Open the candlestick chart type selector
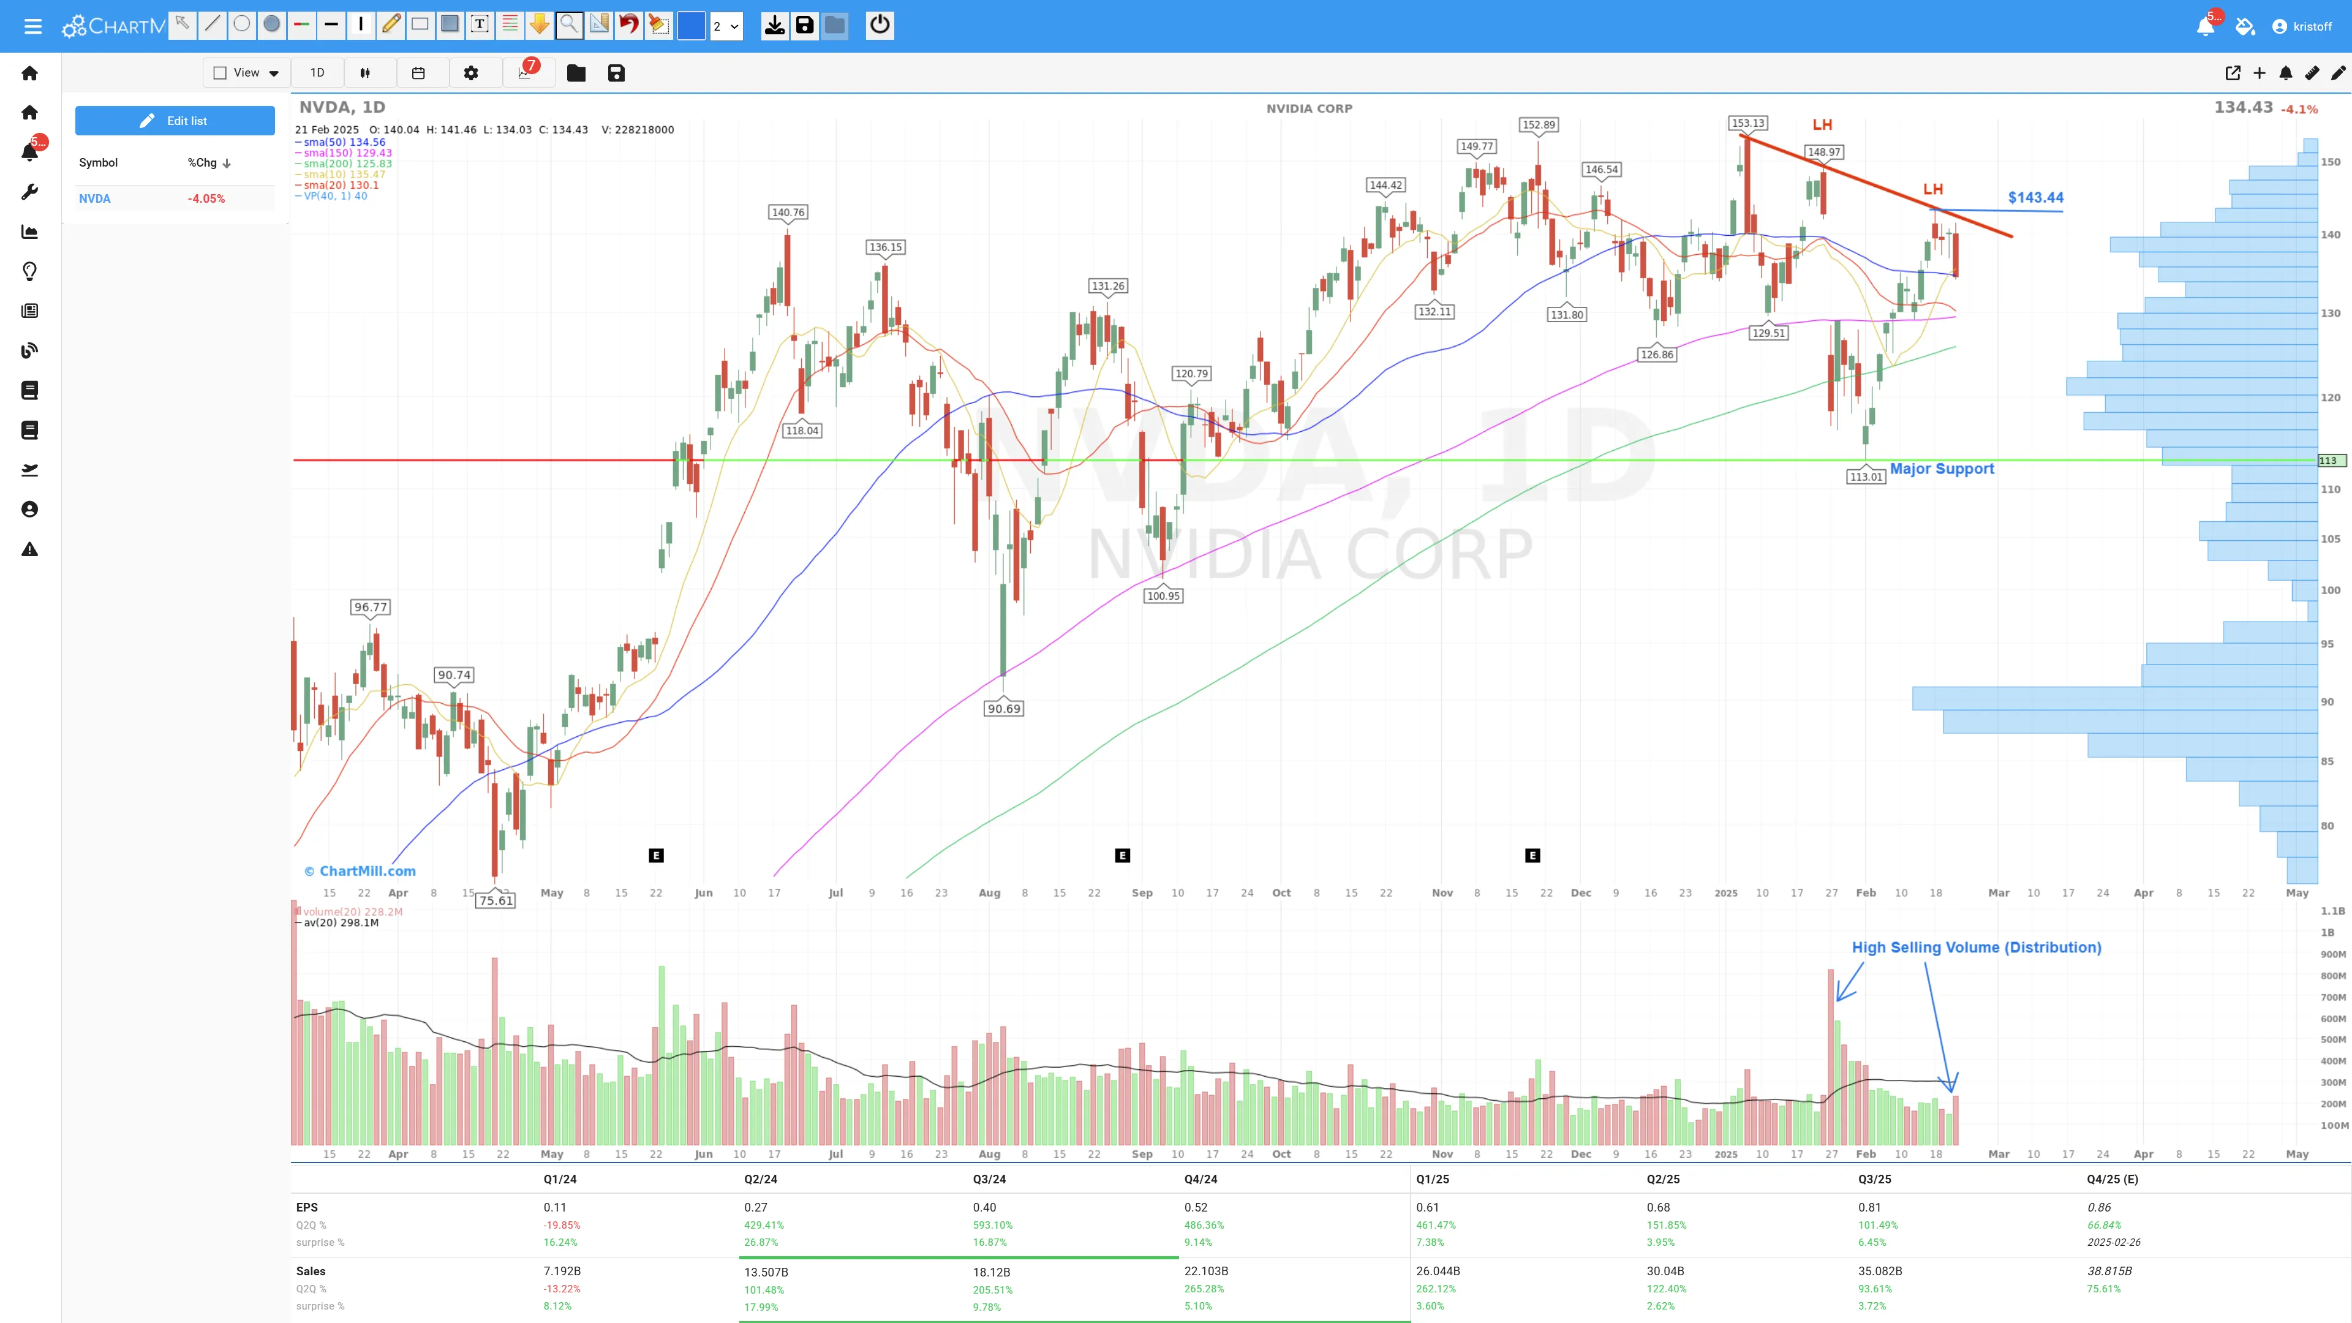The width and height of the screenshot is (2352, 1323). click(x=365, y=73)
